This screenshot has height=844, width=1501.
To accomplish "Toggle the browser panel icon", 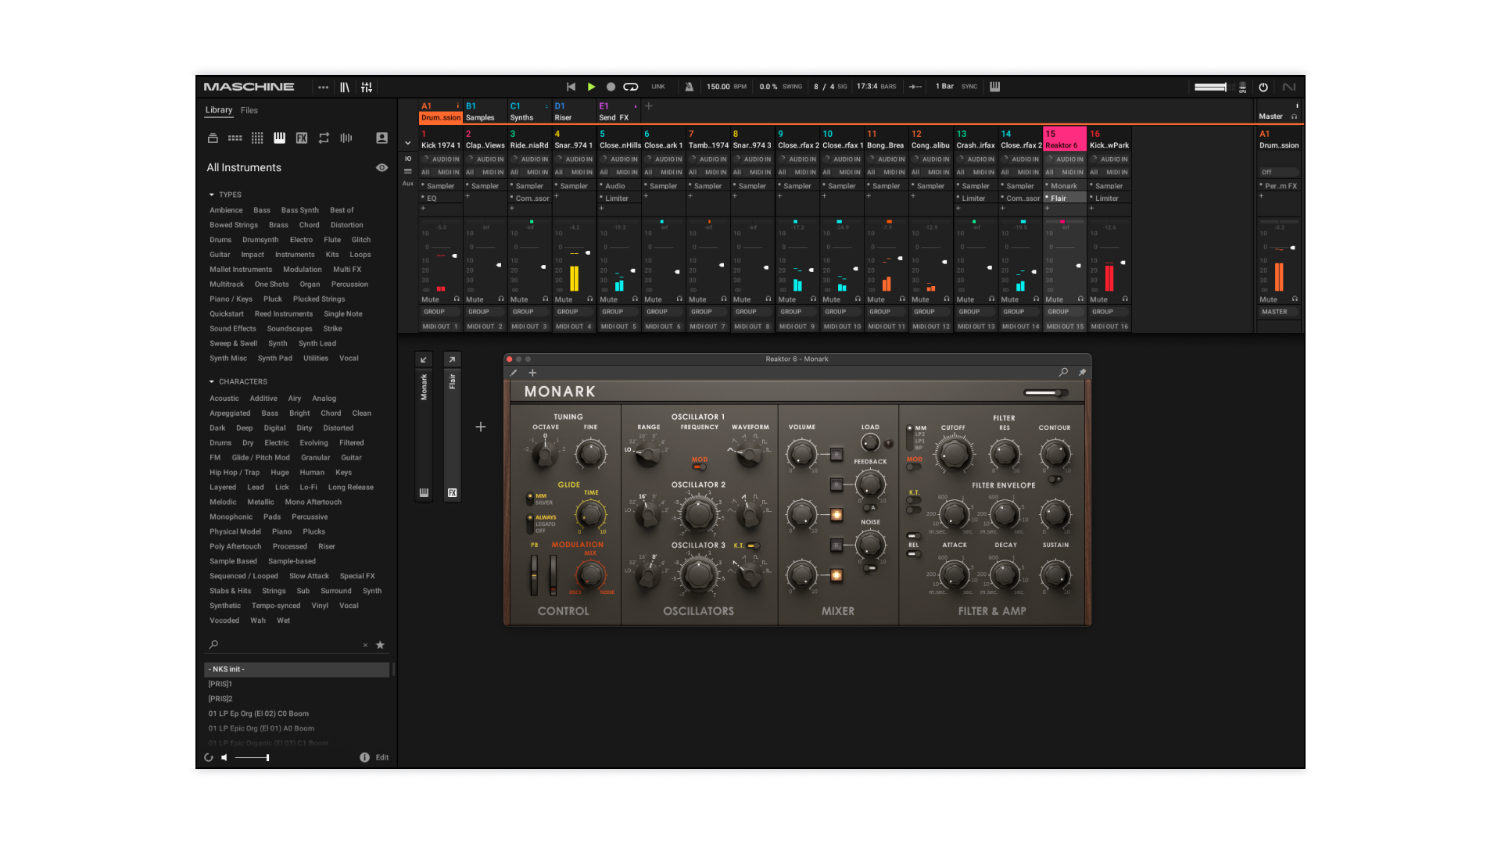I will [344, 87].
